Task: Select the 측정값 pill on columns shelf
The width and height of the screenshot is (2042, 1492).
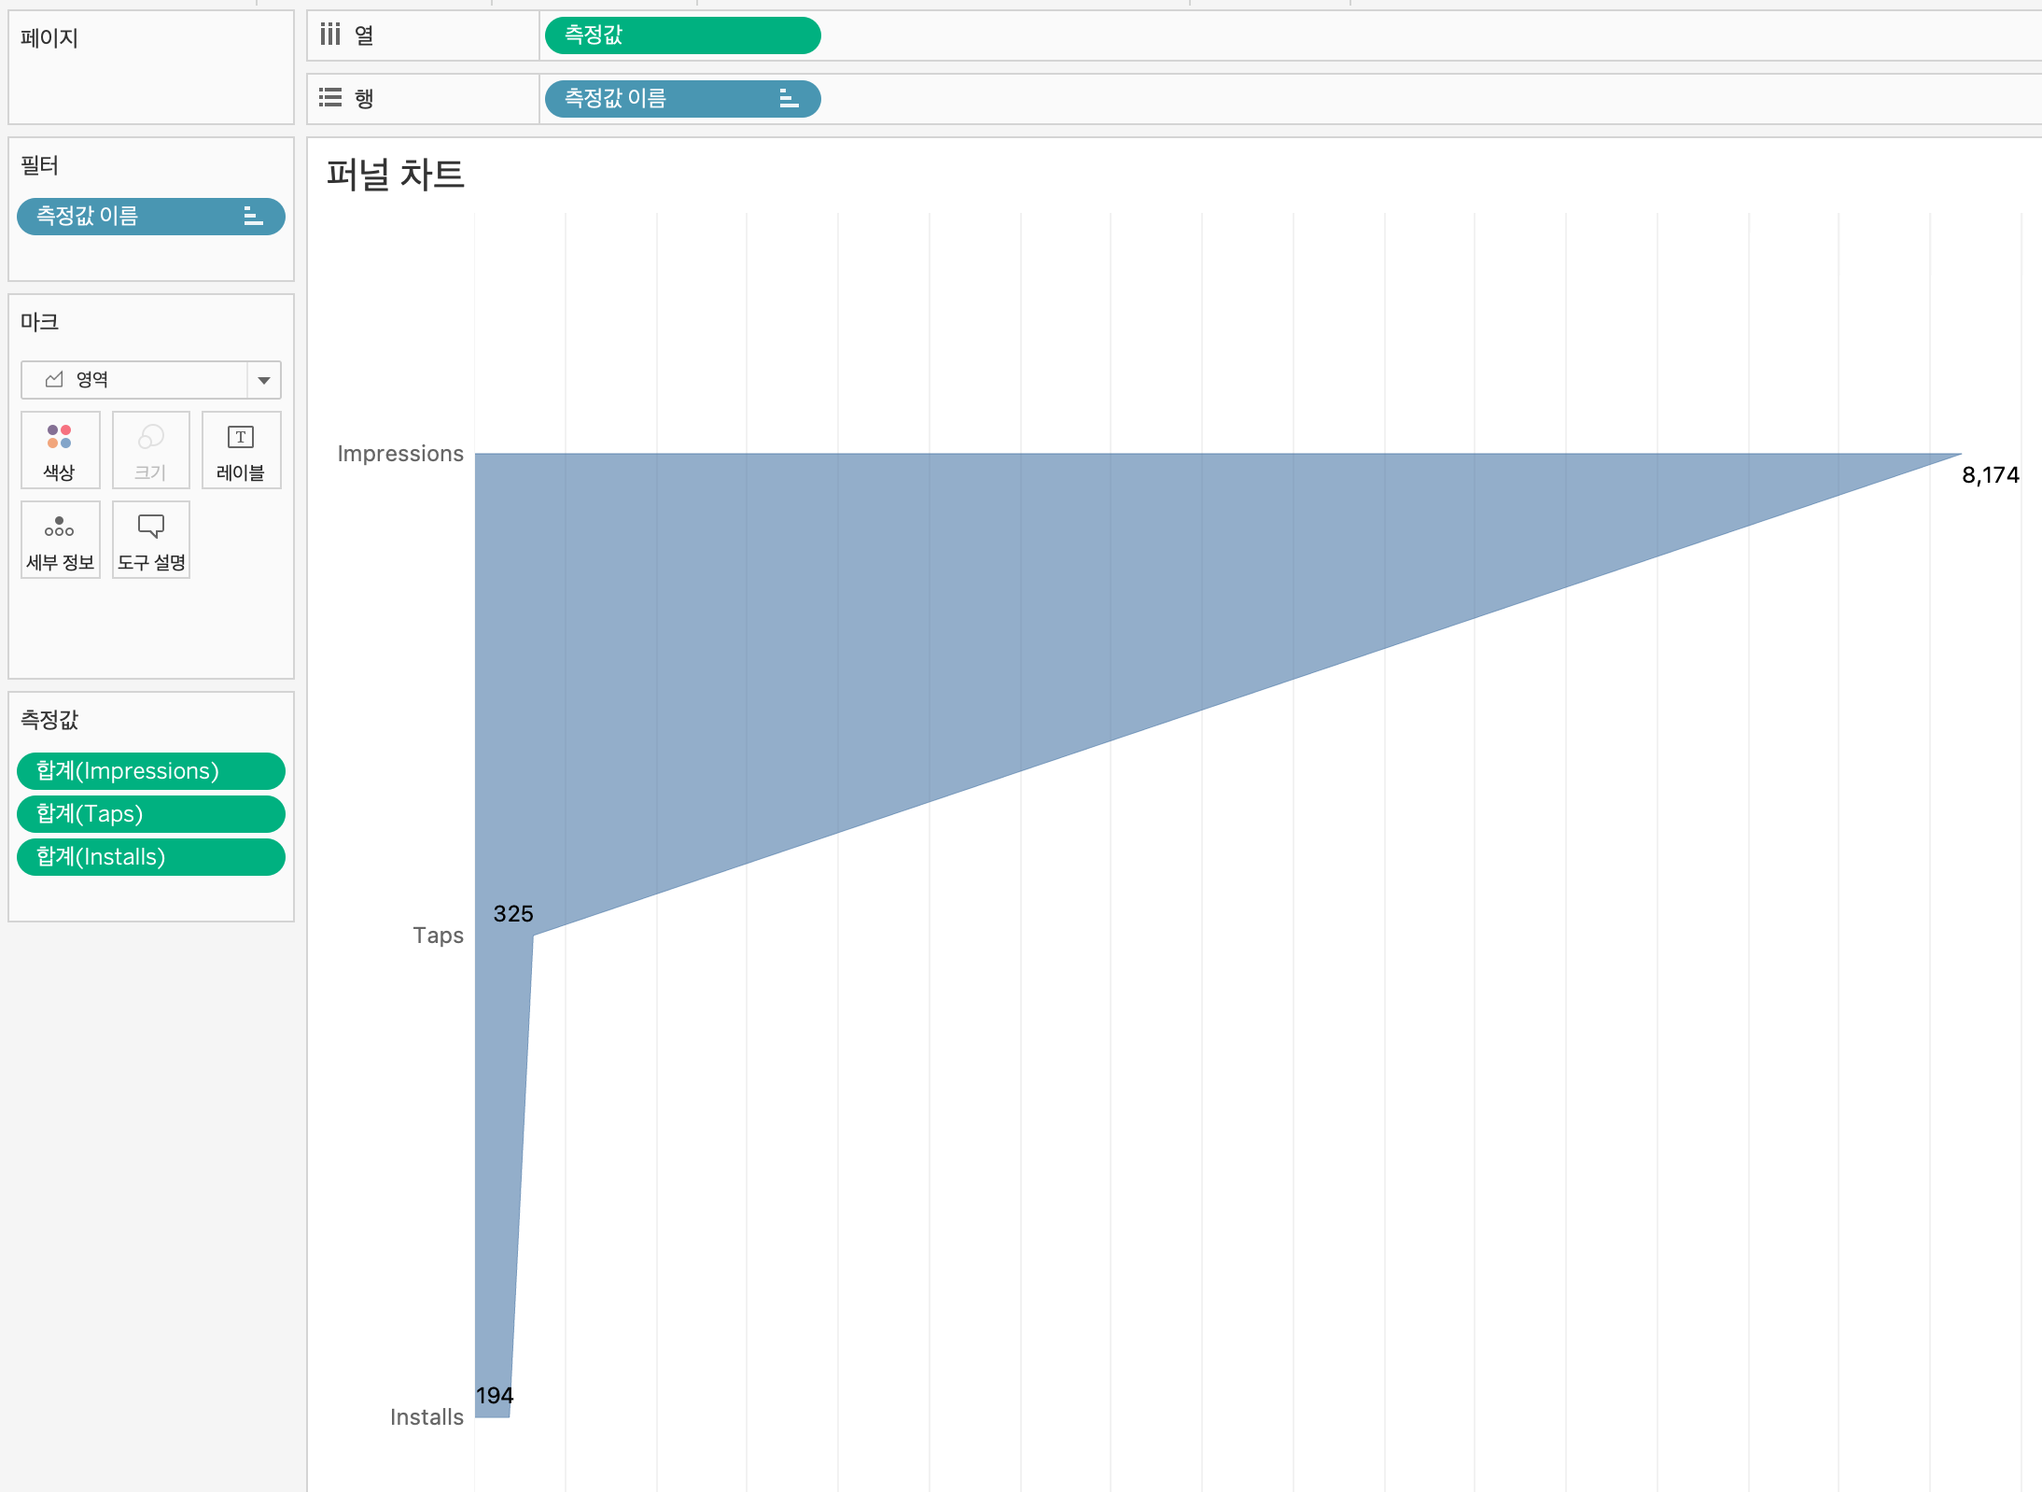Action: click(682, 35)
